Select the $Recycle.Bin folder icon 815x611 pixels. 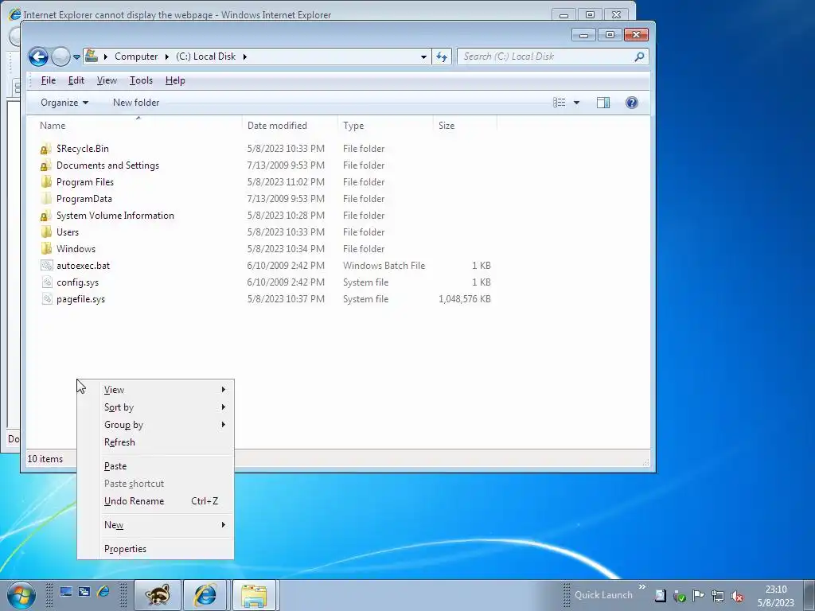click(x=46, y=149)
